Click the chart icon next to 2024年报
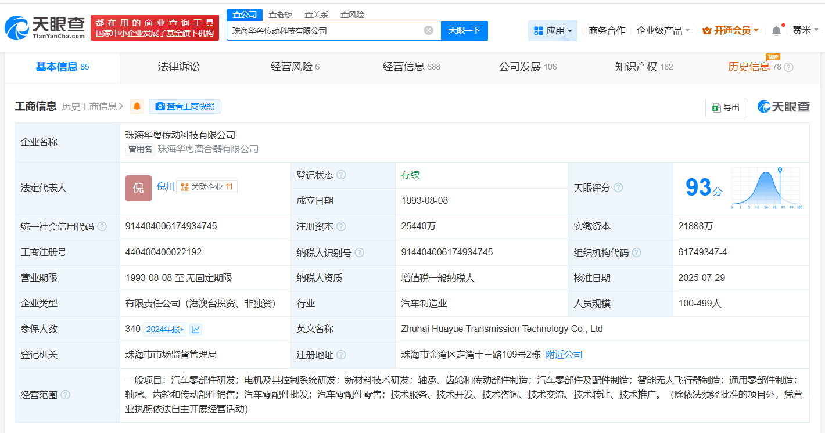 click(196, 328)
